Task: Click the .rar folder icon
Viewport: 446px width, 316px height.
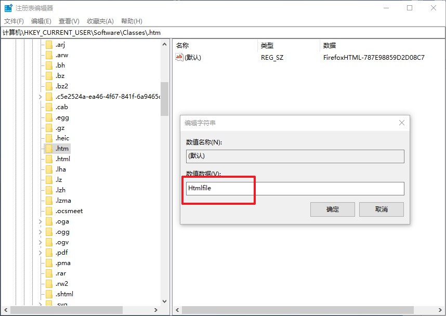Action: click(x=49, y=273)
